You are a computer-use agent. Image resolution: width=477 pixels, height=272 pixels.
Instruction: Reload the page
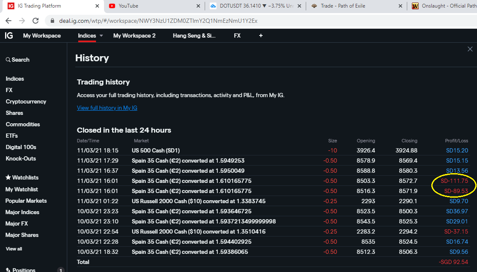pyautogui.click(x=36, y=21)
